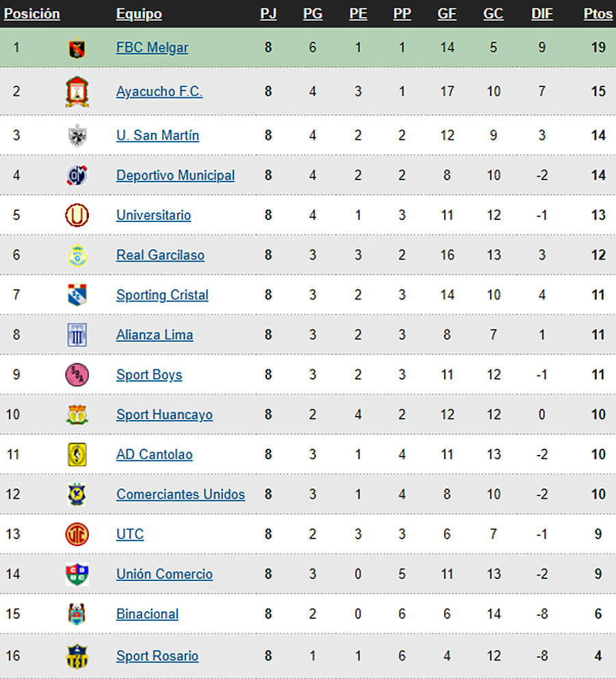Sort by the Equipo column header
Viewport: 616px width, 679px height.
click(x=139, y=14)
